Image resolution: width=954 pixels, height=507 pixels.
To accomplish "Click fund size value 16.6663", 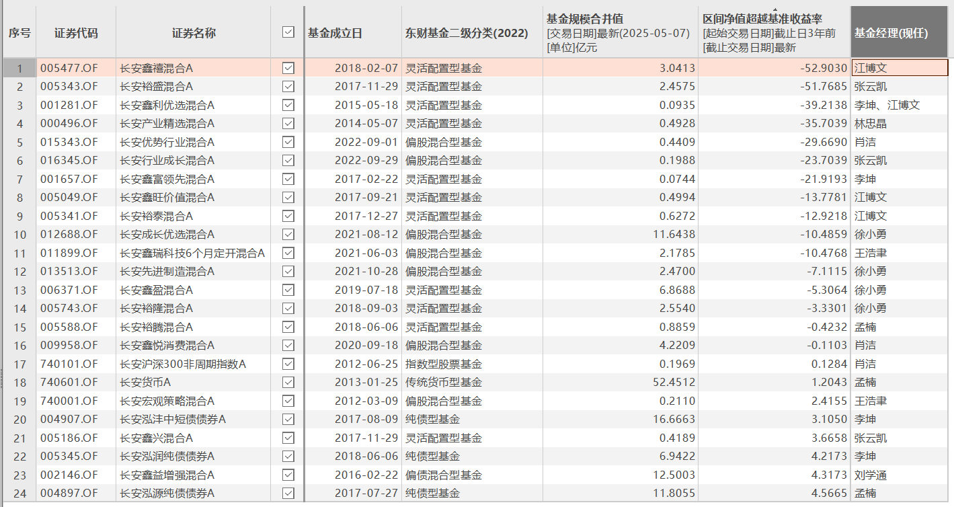I will 674,420.
